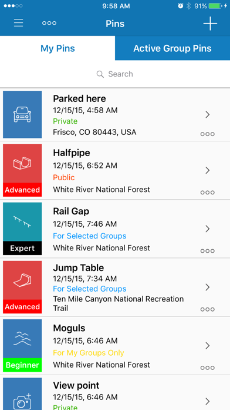Select the Halfpipe pin icon
The height and width of the screenshot is (410, 230).
[x=22, y=163]
